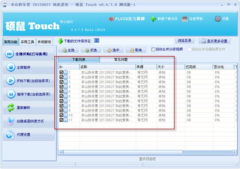Open the 下载列表 tab
Viewport: 240px width, 169px height.
coord(79,59)
